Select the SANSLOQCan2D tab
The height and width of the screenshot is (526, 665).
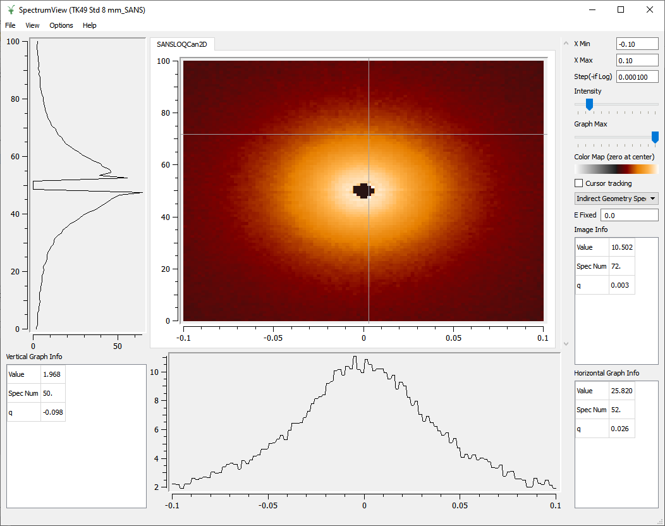(x=183, y=44)
